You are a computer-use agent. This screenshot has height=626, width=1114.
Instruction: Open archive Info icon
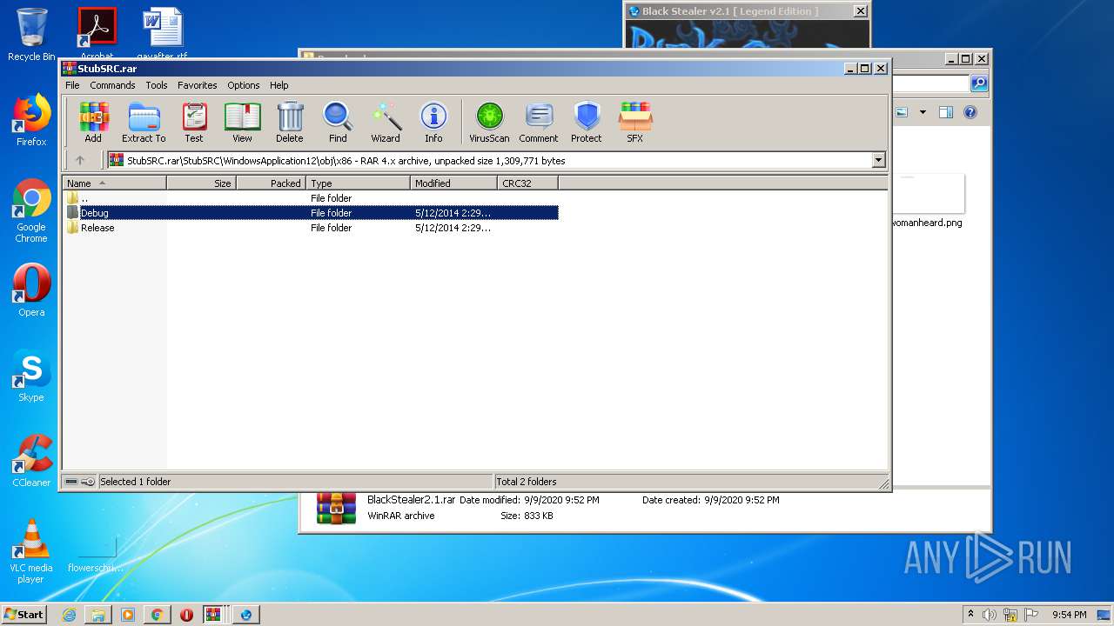[x=433, y=122]
